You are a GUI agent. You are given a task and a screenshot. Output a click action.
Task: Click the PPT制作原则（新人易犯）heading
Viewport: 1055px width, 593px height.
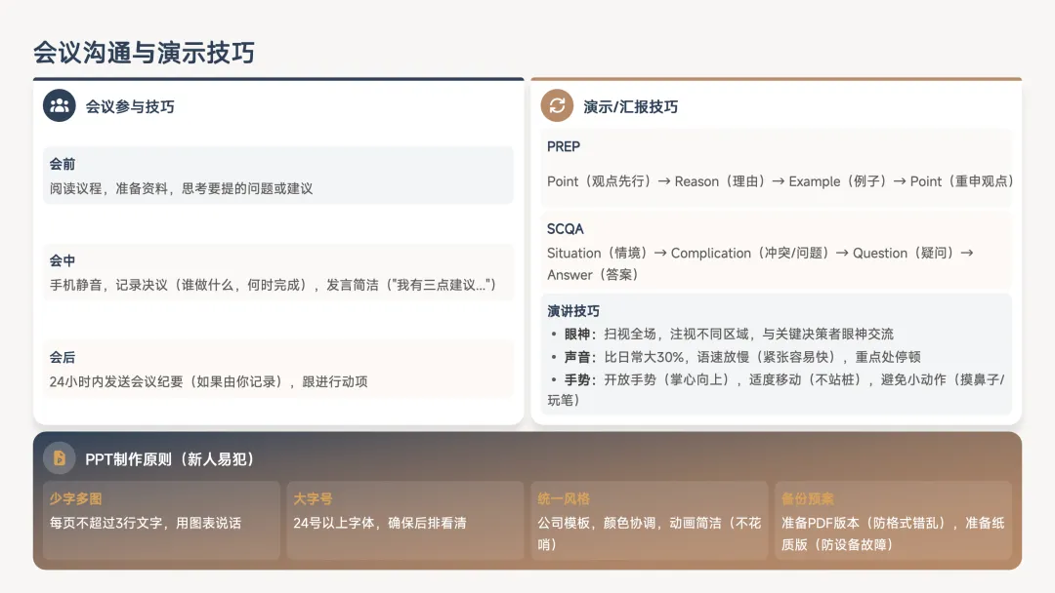click(x=170, y=459)
